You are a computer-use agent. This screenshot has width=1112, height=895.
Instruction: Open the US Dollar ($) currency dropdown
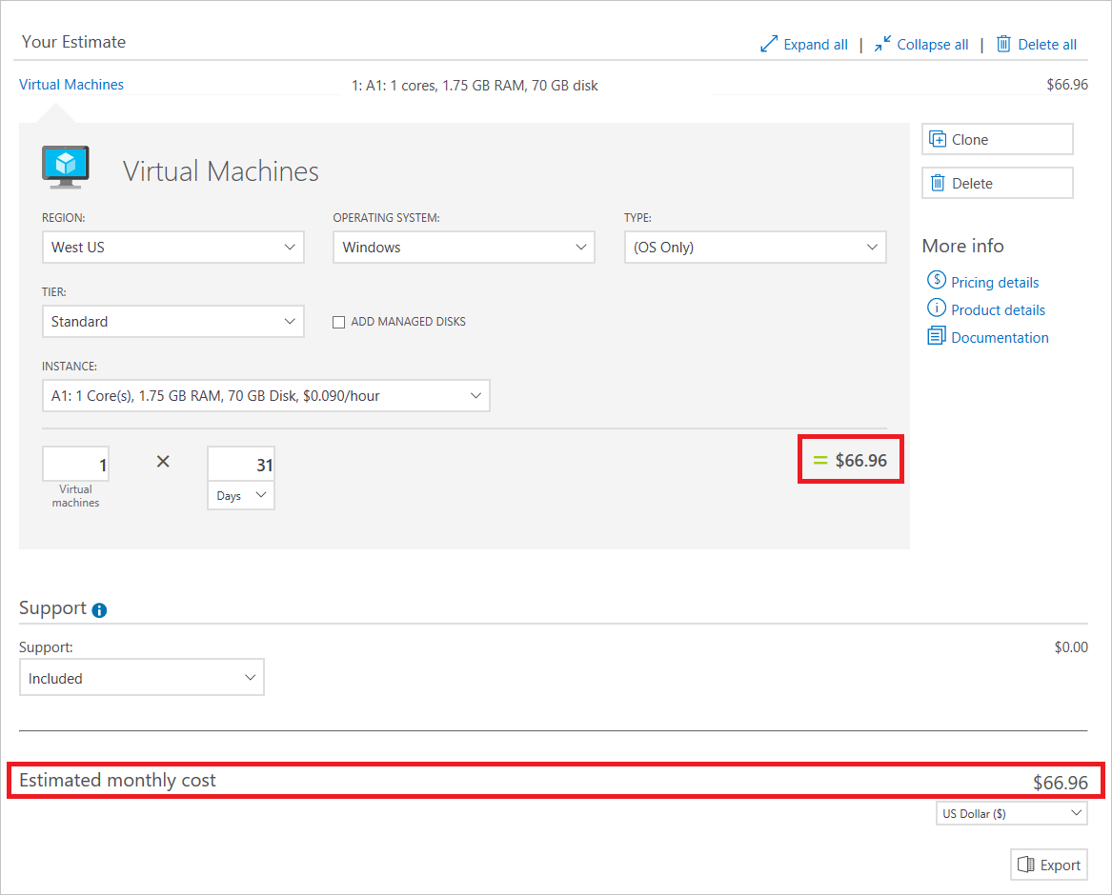(1011, 813)
